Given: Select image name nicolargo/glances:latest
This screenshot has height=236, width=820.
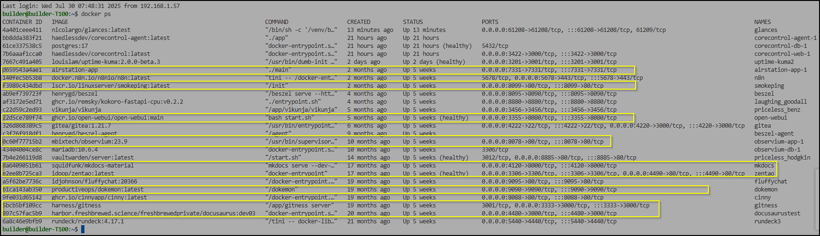Looking at the screenshot, I should (x=91, y=30).
